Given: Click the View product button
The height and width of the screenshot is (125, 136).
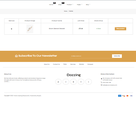Looking at the screenshot, I should coord(120,29).
